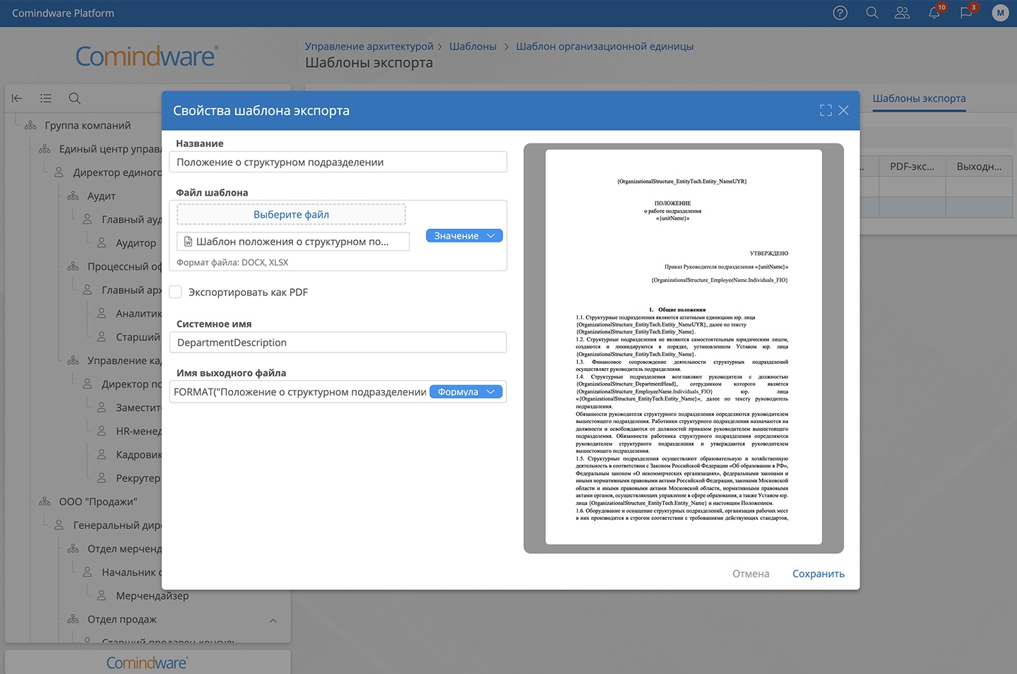
Task: Go to Шаблоны breadcrumb
Action: 472,46
